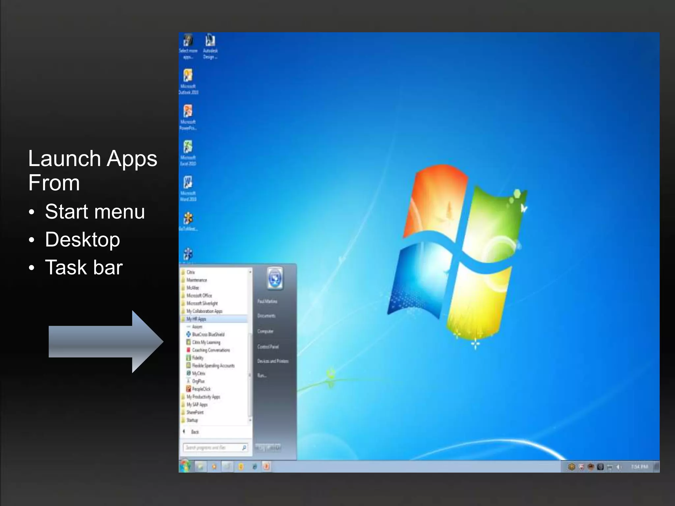This screenshot has height=506, width=675.
Task: Open Paul Martine user folder link
Action: [267, 301]
